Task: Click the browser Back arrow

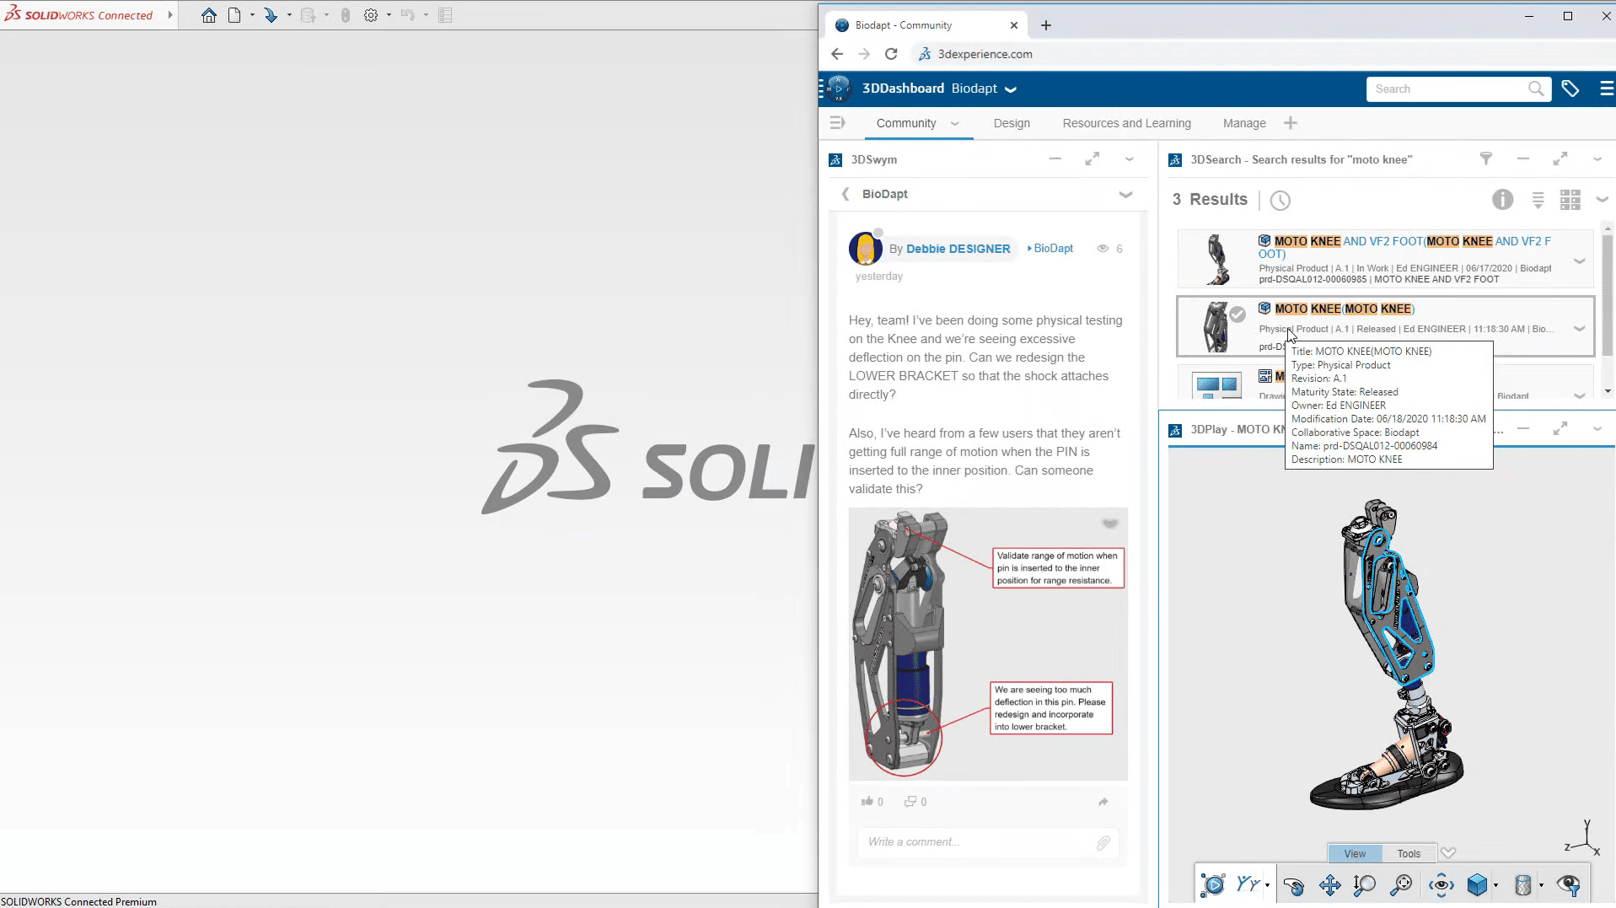Action: point(836,54)
